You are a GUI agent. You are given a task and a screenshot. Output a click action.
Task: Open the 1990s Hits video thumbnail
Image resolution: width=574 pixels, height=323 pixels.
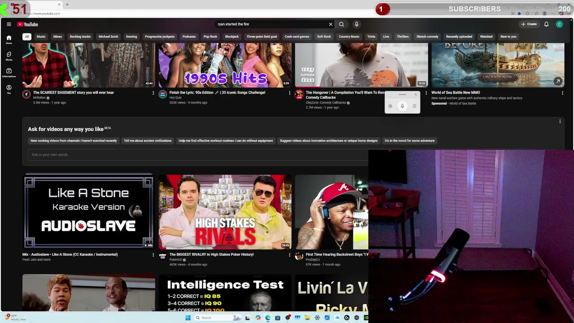click(225, 65)
